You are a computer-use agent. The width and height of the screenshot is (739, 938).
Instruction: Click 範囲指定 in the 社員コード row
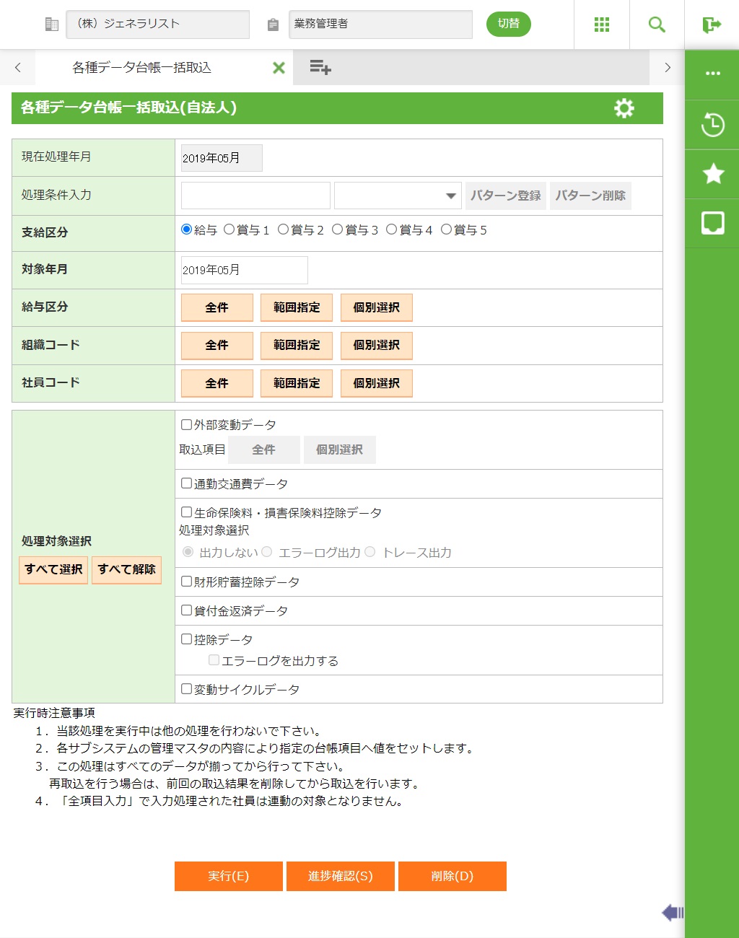(297, 383)
